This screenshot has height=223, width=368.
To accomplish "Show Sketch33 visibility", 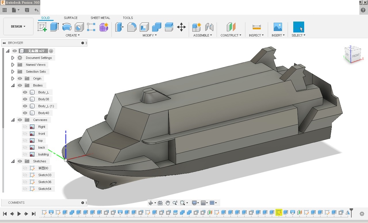I will [25, 175].
